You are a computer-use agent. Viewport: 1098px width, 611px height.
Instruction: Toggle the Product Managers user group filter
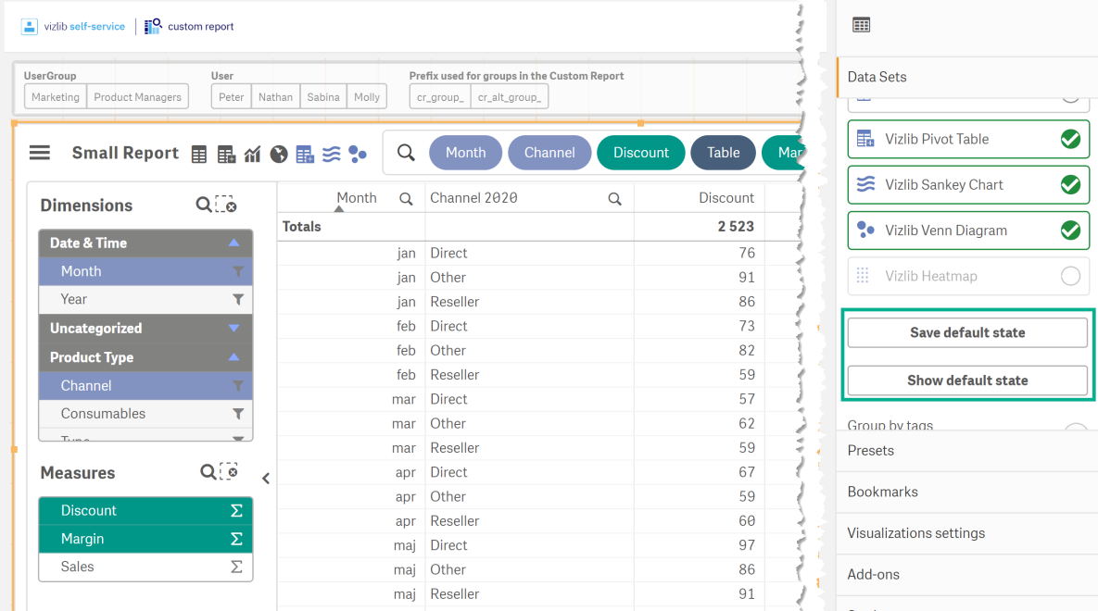[137, 97]
